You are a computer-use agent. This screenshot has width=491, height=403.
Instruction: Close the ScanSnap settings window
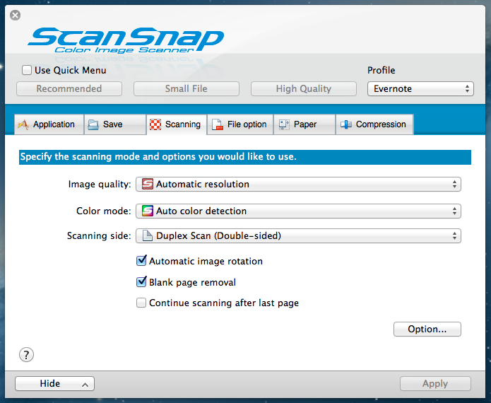point(15,15)
